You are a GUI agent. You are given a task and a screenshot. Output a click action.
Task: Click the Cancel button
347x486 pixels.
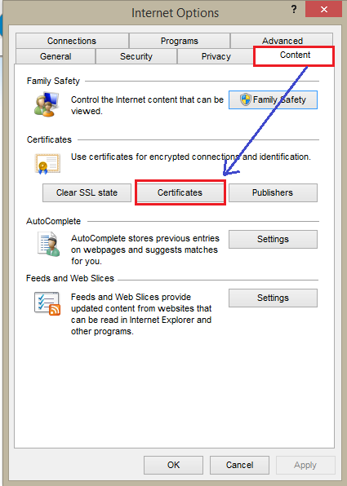click(x=239, y=465)
